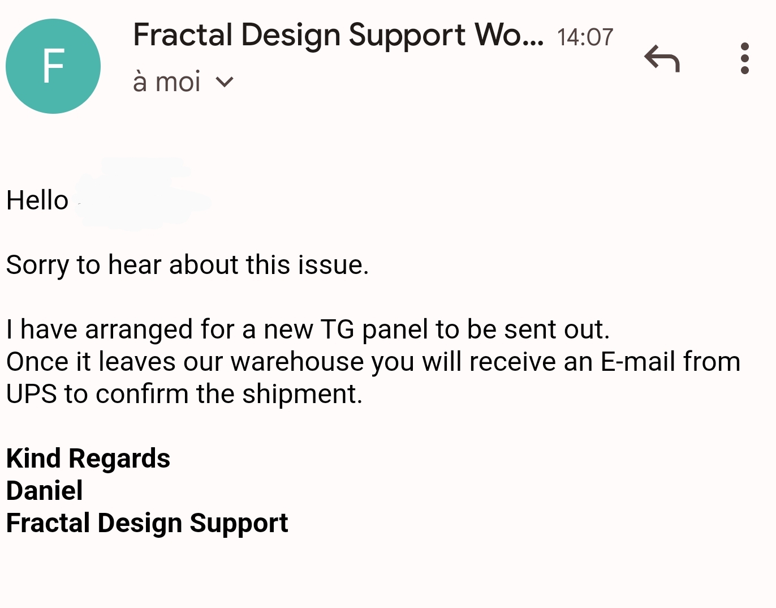Tap the "à moi" recipient label
The height and width of the screenshot is (608, 776).
pos(167,82)
